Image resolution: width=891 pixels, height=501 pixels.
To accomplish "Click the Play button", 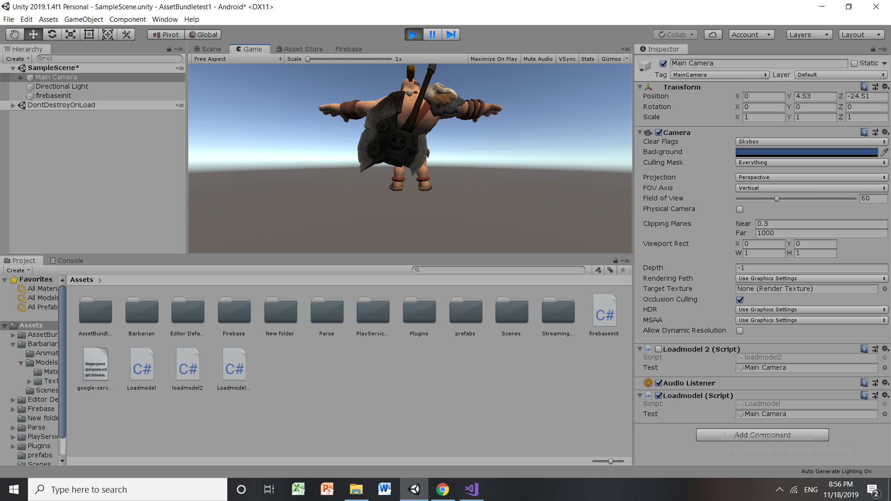I will pos(413,34).
